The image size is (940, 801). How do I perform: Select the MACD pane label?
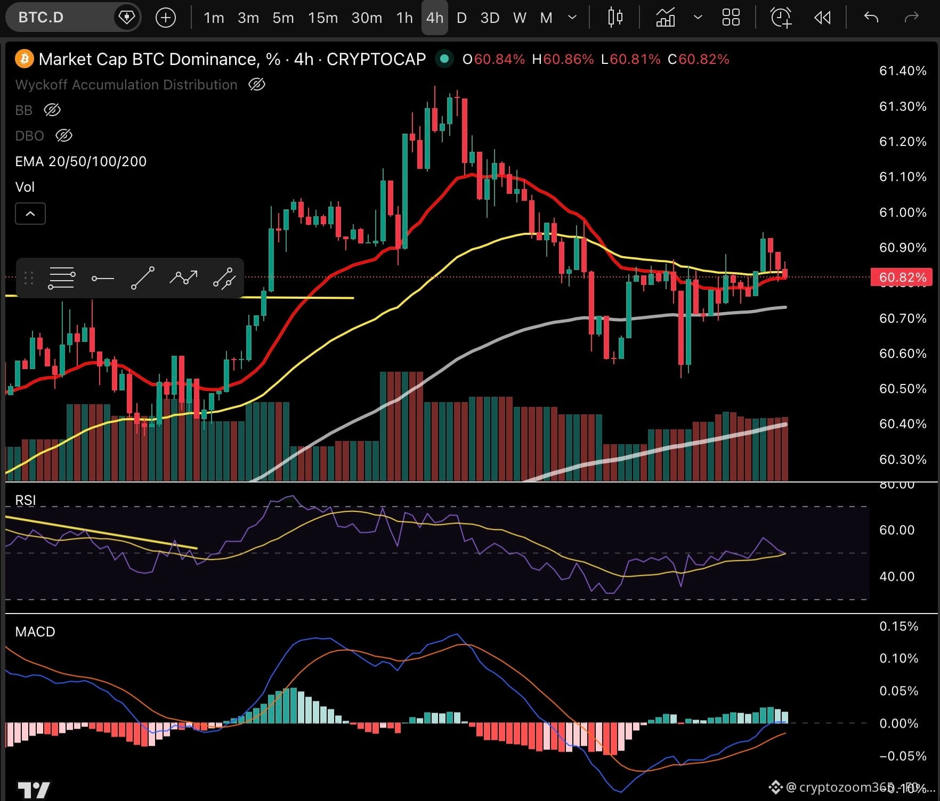pyautogui.click(x=35, y=632)
